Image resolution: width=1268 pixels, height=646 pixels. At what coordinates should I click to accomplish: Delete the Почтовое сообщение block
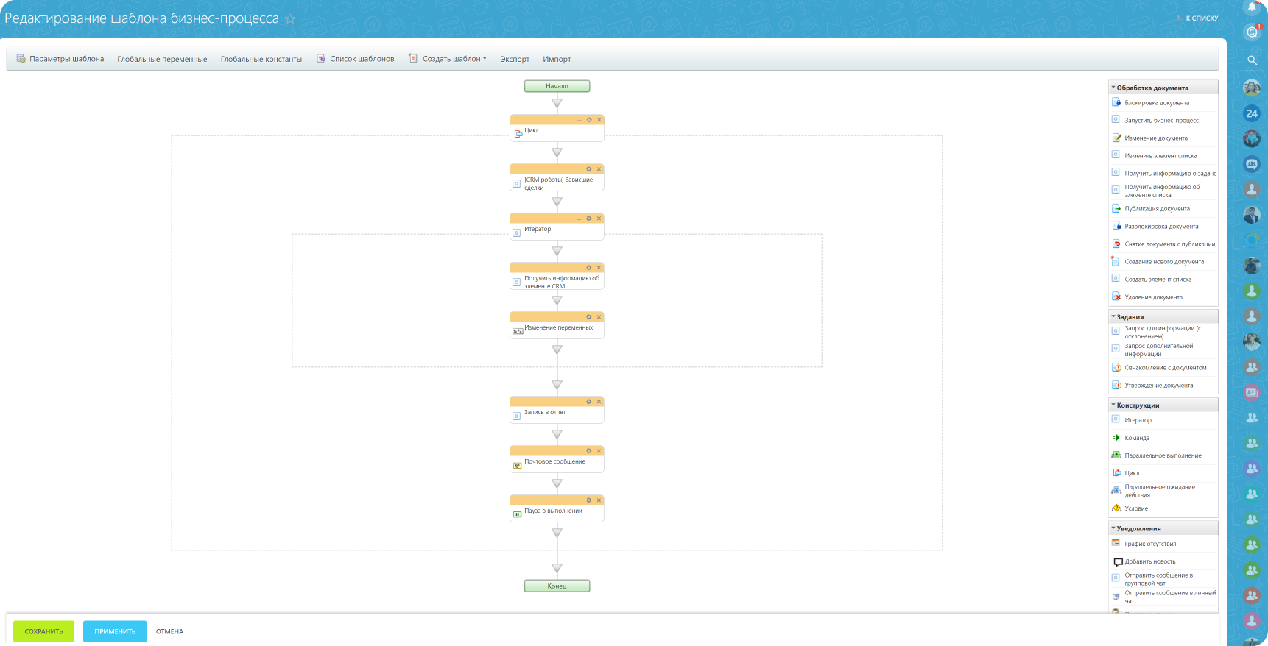pyautogui.click(x=599, y=451)
